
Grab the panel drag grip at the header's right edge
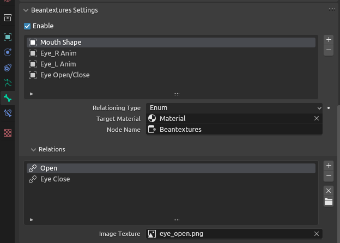[332, 10]
